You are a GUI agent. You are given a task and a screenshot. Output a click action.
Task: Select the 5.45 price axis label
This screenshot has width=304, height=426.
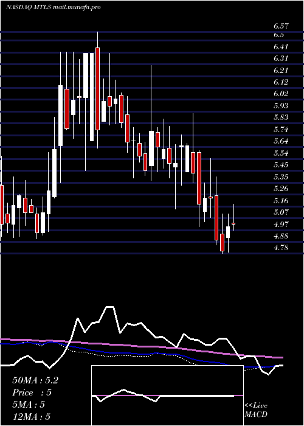tap(281, 165)
